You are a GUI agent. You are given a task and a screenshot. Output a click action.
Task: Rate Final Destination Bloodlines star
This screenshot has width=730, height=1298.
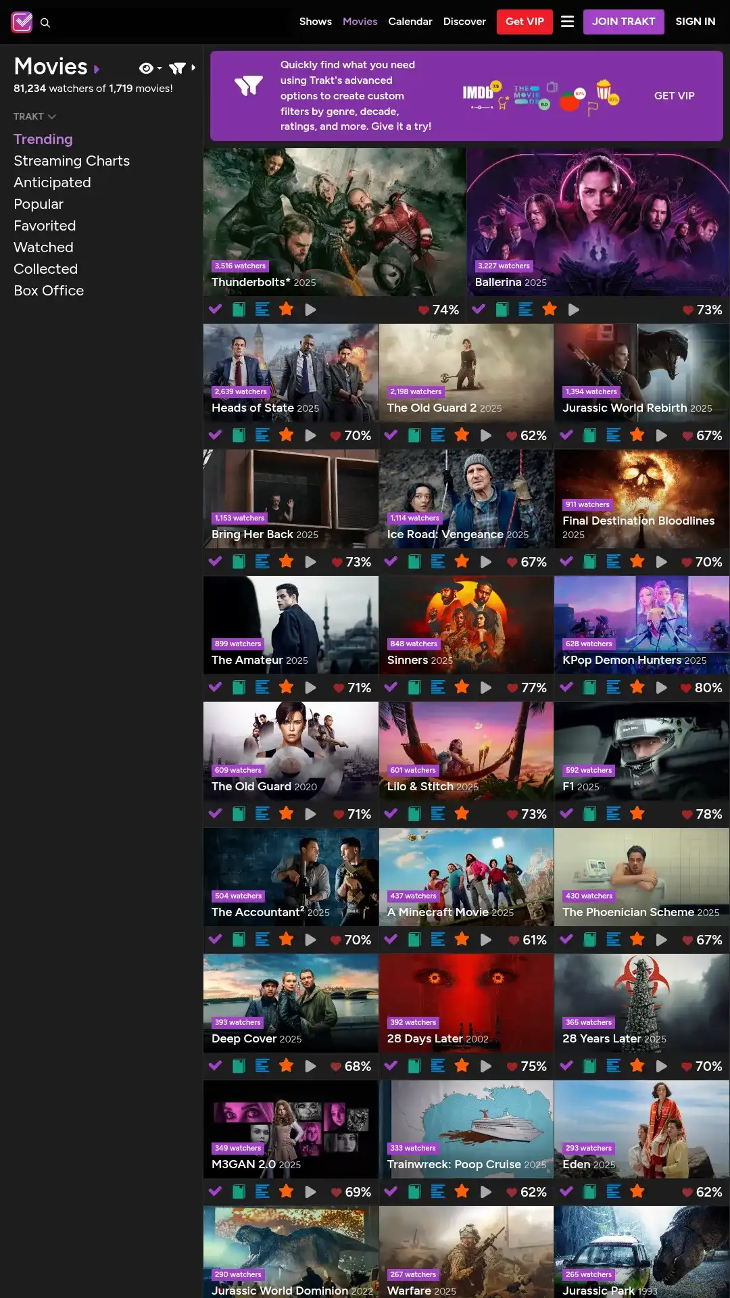(637, 561)
